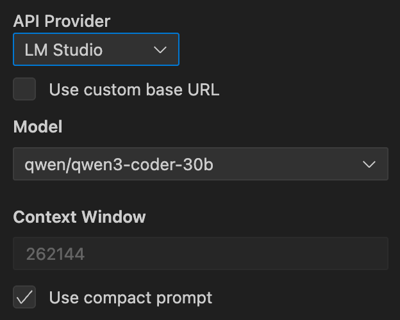The image size is (400, 320).
Task: Tick the empty box above the Model label
Action: (25, 90)
